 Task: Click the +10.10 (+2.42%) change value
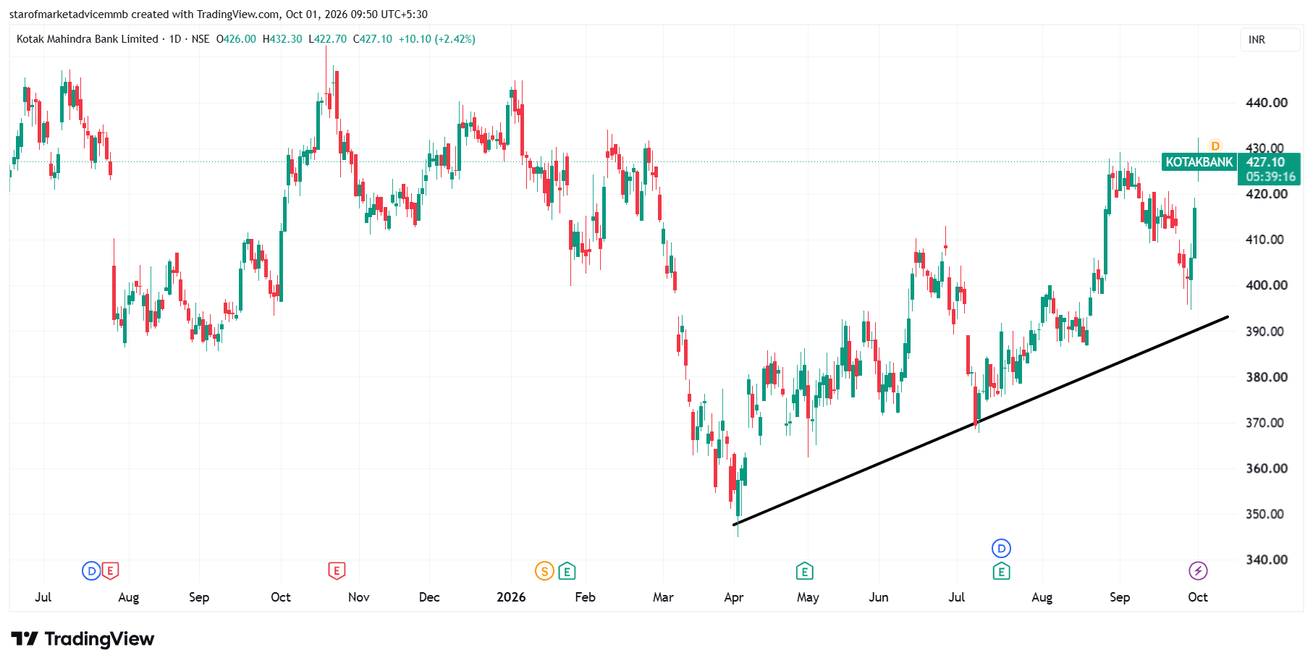click(437, 39)
